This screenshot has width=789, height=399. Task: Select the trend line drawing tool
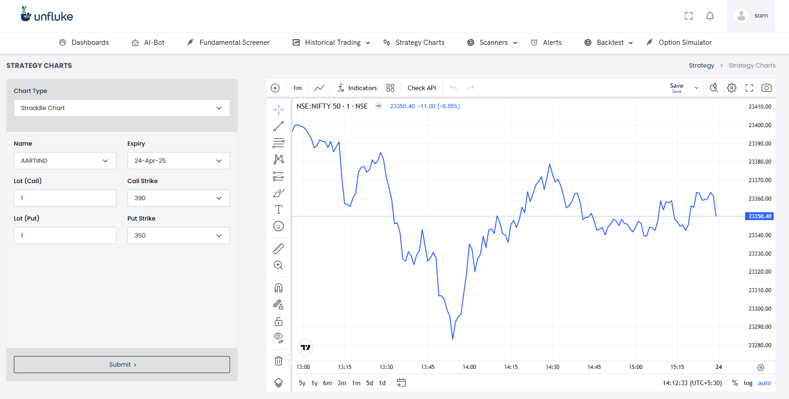click(279, 126)
